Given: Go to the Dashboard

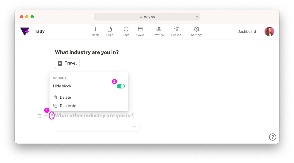Looking at the screenshot, I should pos(247,31).
